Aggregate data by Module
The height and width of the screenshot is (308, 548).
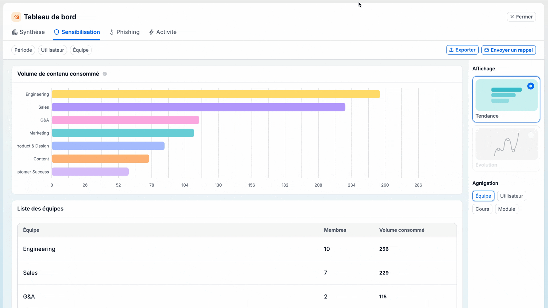506,209
